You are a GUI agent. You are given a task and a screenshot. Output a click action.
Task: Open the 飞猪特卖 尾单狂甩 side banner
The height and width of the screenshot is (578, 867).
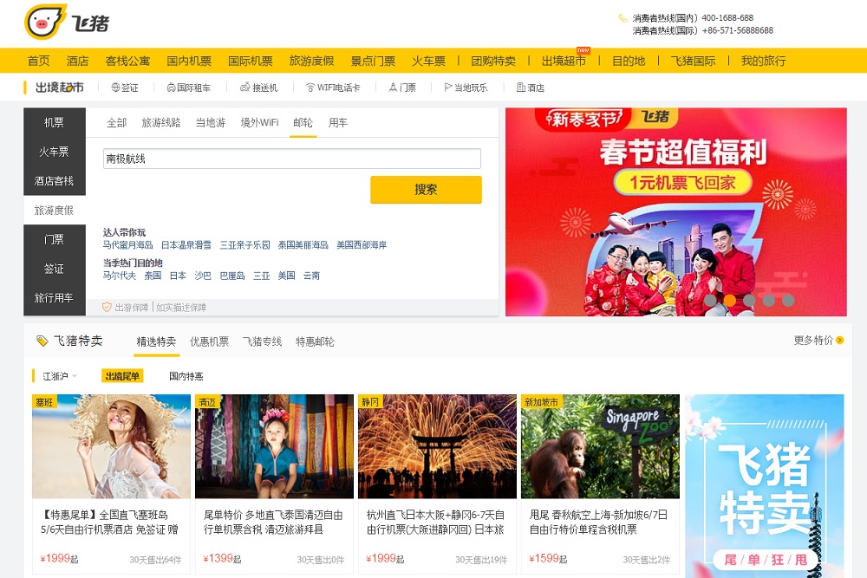click(765, 486)
